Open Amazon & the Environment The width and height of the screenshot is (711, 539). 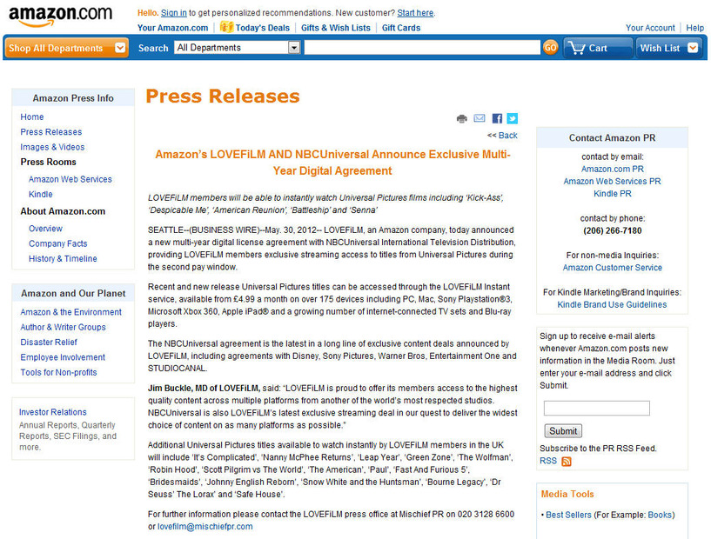[70, 311]
